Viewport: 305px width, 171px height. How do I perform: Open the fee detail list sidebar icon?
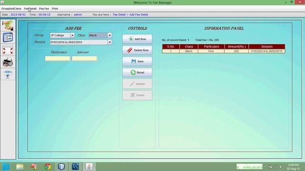8,38
